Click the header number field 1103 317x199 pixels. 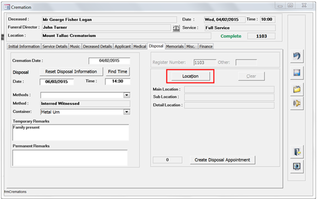coord(261,36)
